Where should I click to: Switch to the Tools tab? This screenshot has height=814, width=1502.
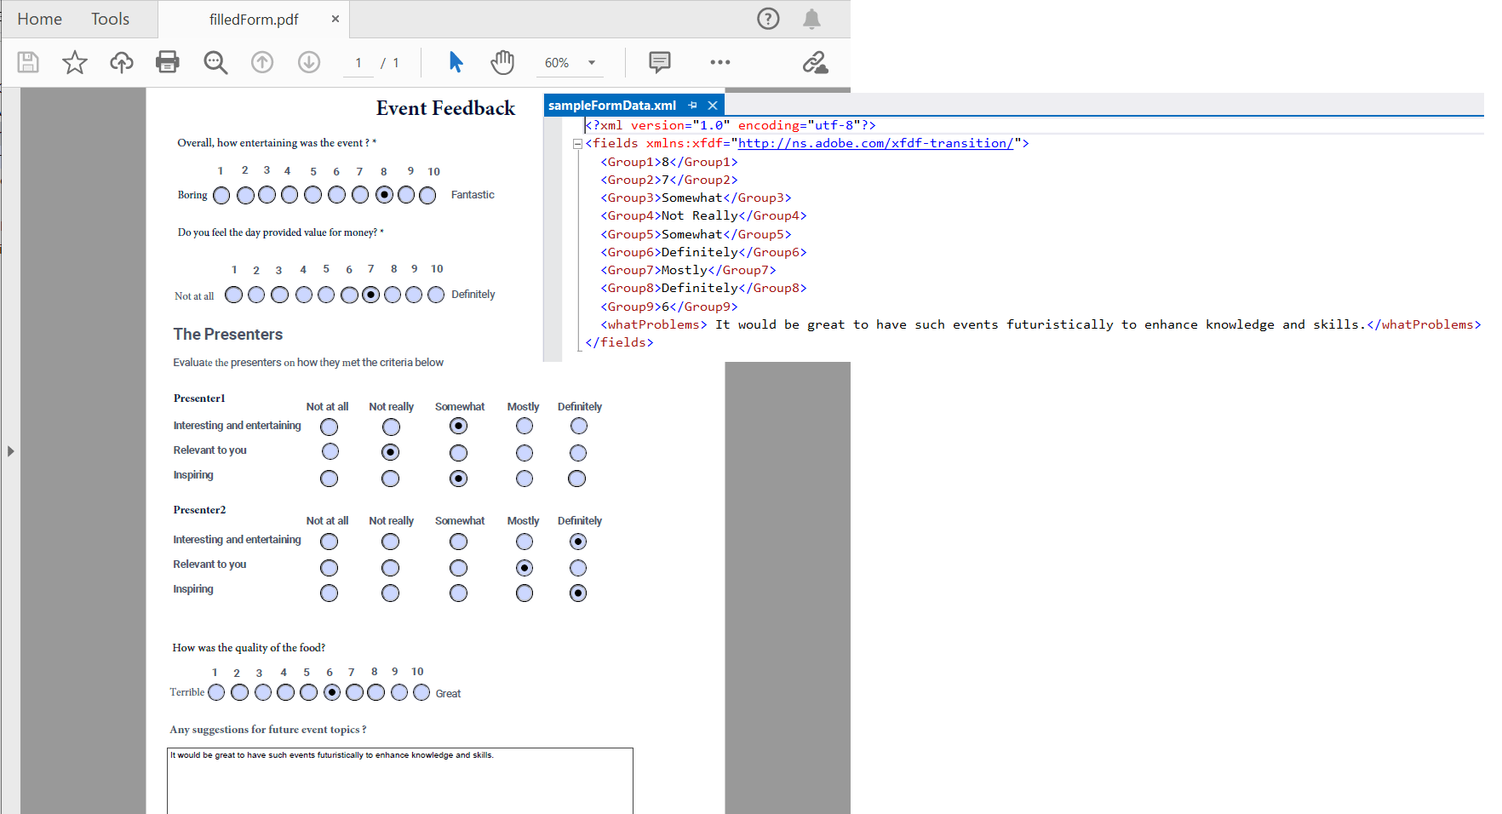[109, 18]
